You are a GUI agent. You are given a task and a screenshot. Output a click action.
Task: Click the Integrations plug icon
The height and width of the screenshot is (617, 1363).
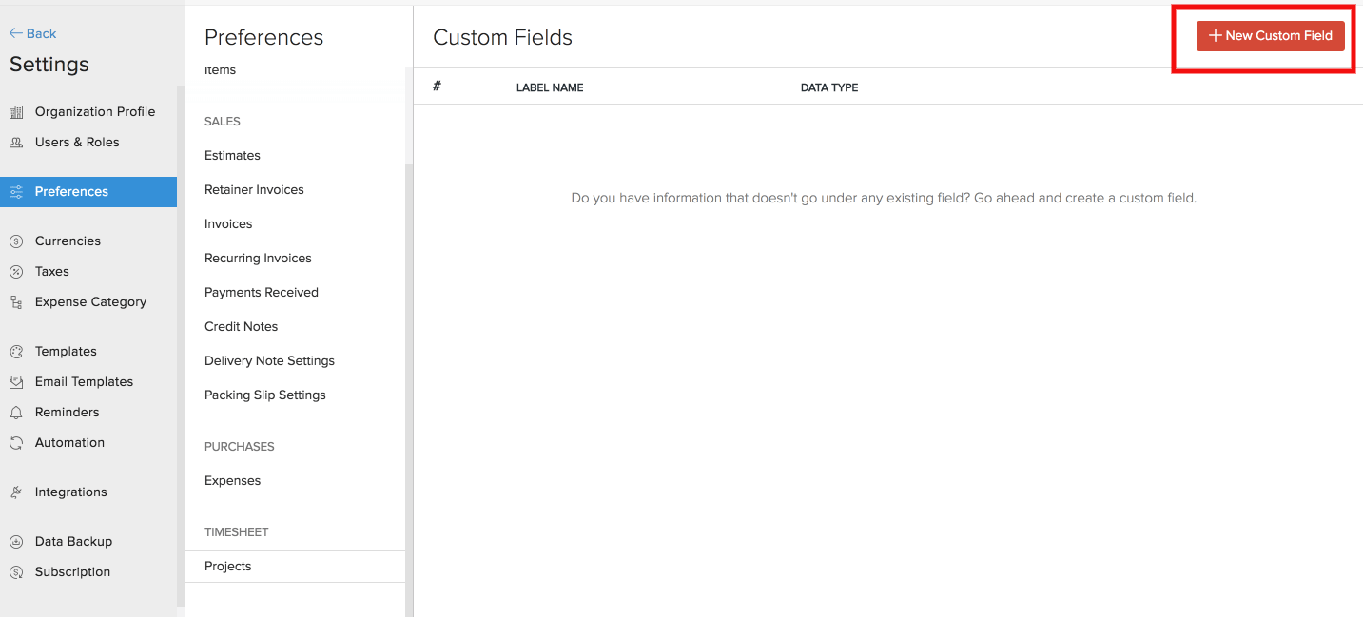16,492
